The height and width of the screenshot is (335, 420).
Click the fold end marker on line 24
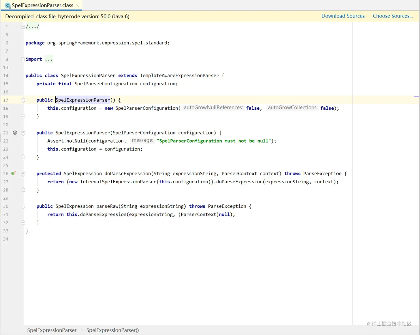(x=23, y=157)
